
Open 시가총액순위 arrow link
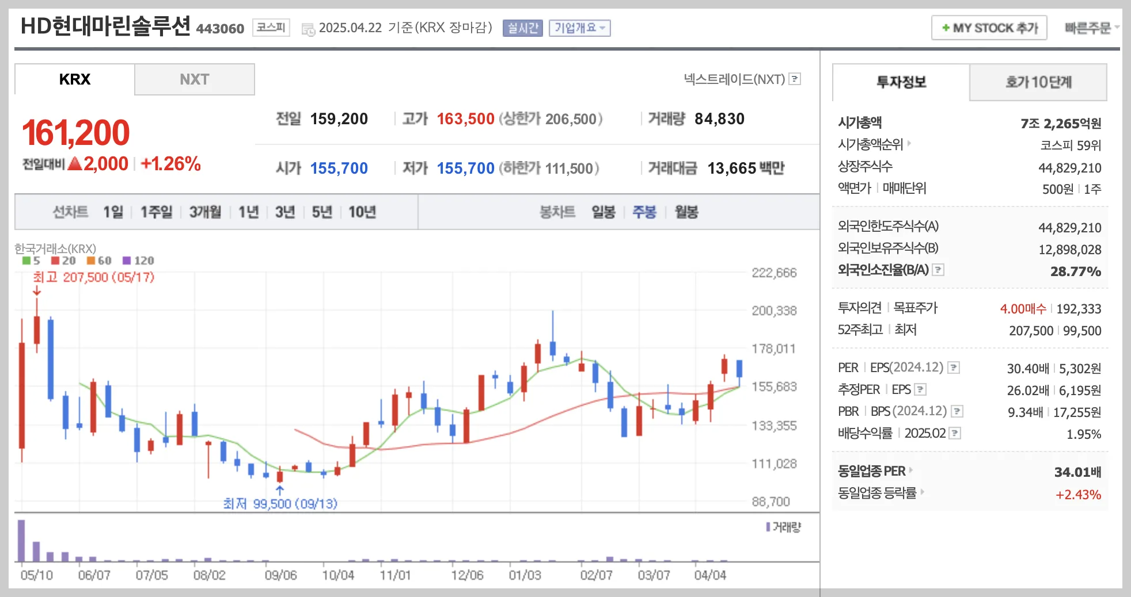click(909, 143)
